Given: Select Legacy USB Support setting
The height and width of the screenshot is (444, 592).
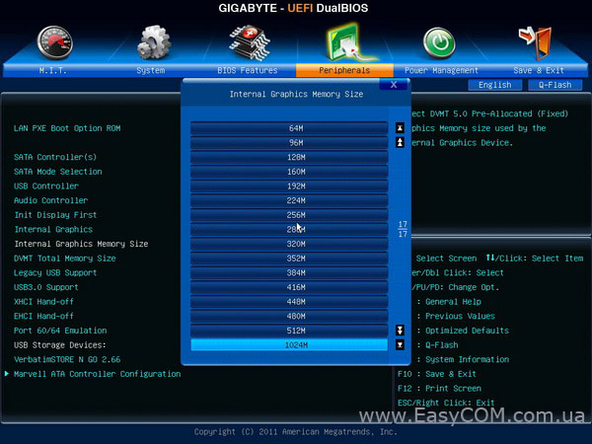Looking at the screenshot, I should pyautogui.click(x=55, y=272).
